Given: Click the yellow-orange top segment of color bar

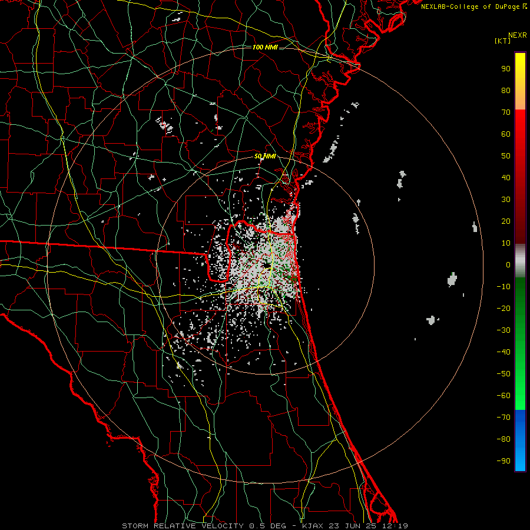Looking at the screenshot, I should pos(520,81).
